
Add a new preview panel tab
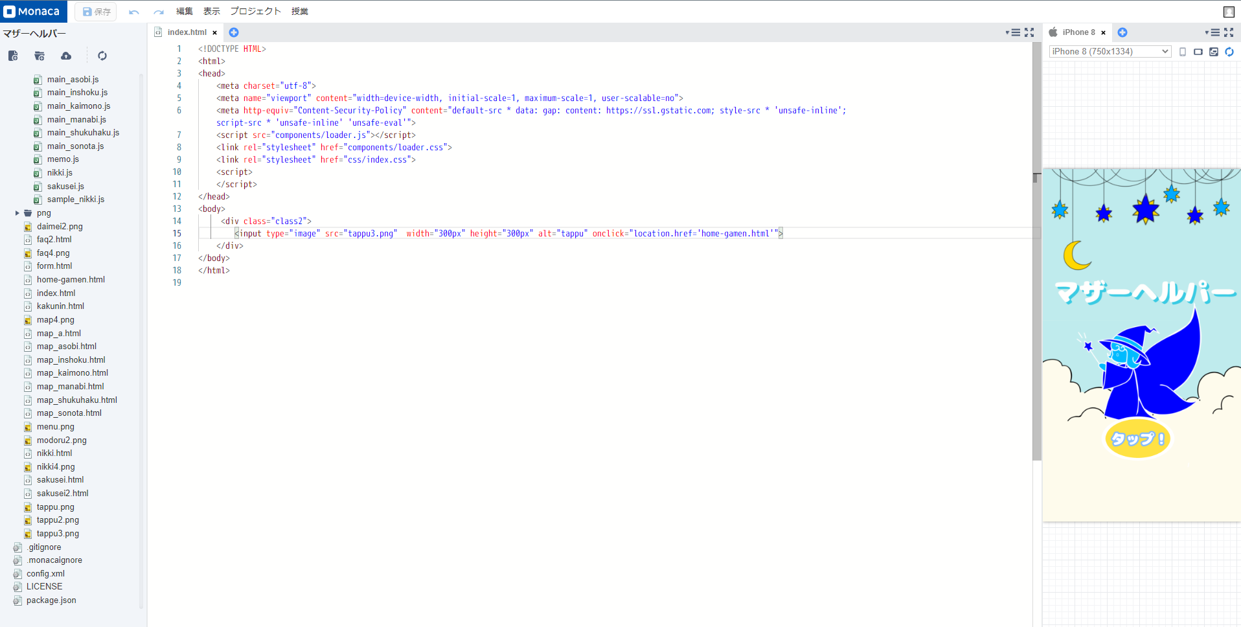[x=1122, y=32]
